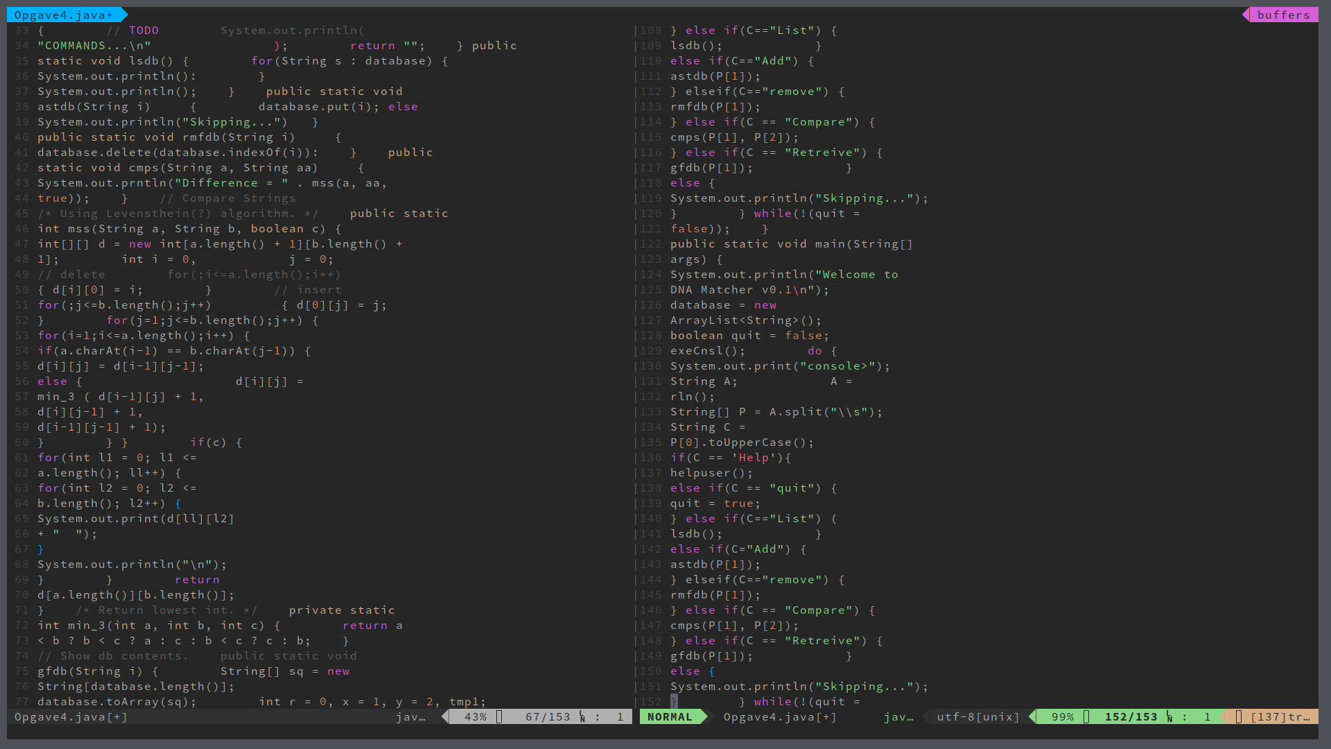Click line number 46 in left pane
Viewport: 1331px width, 749px height.
(x=22, y=229)
